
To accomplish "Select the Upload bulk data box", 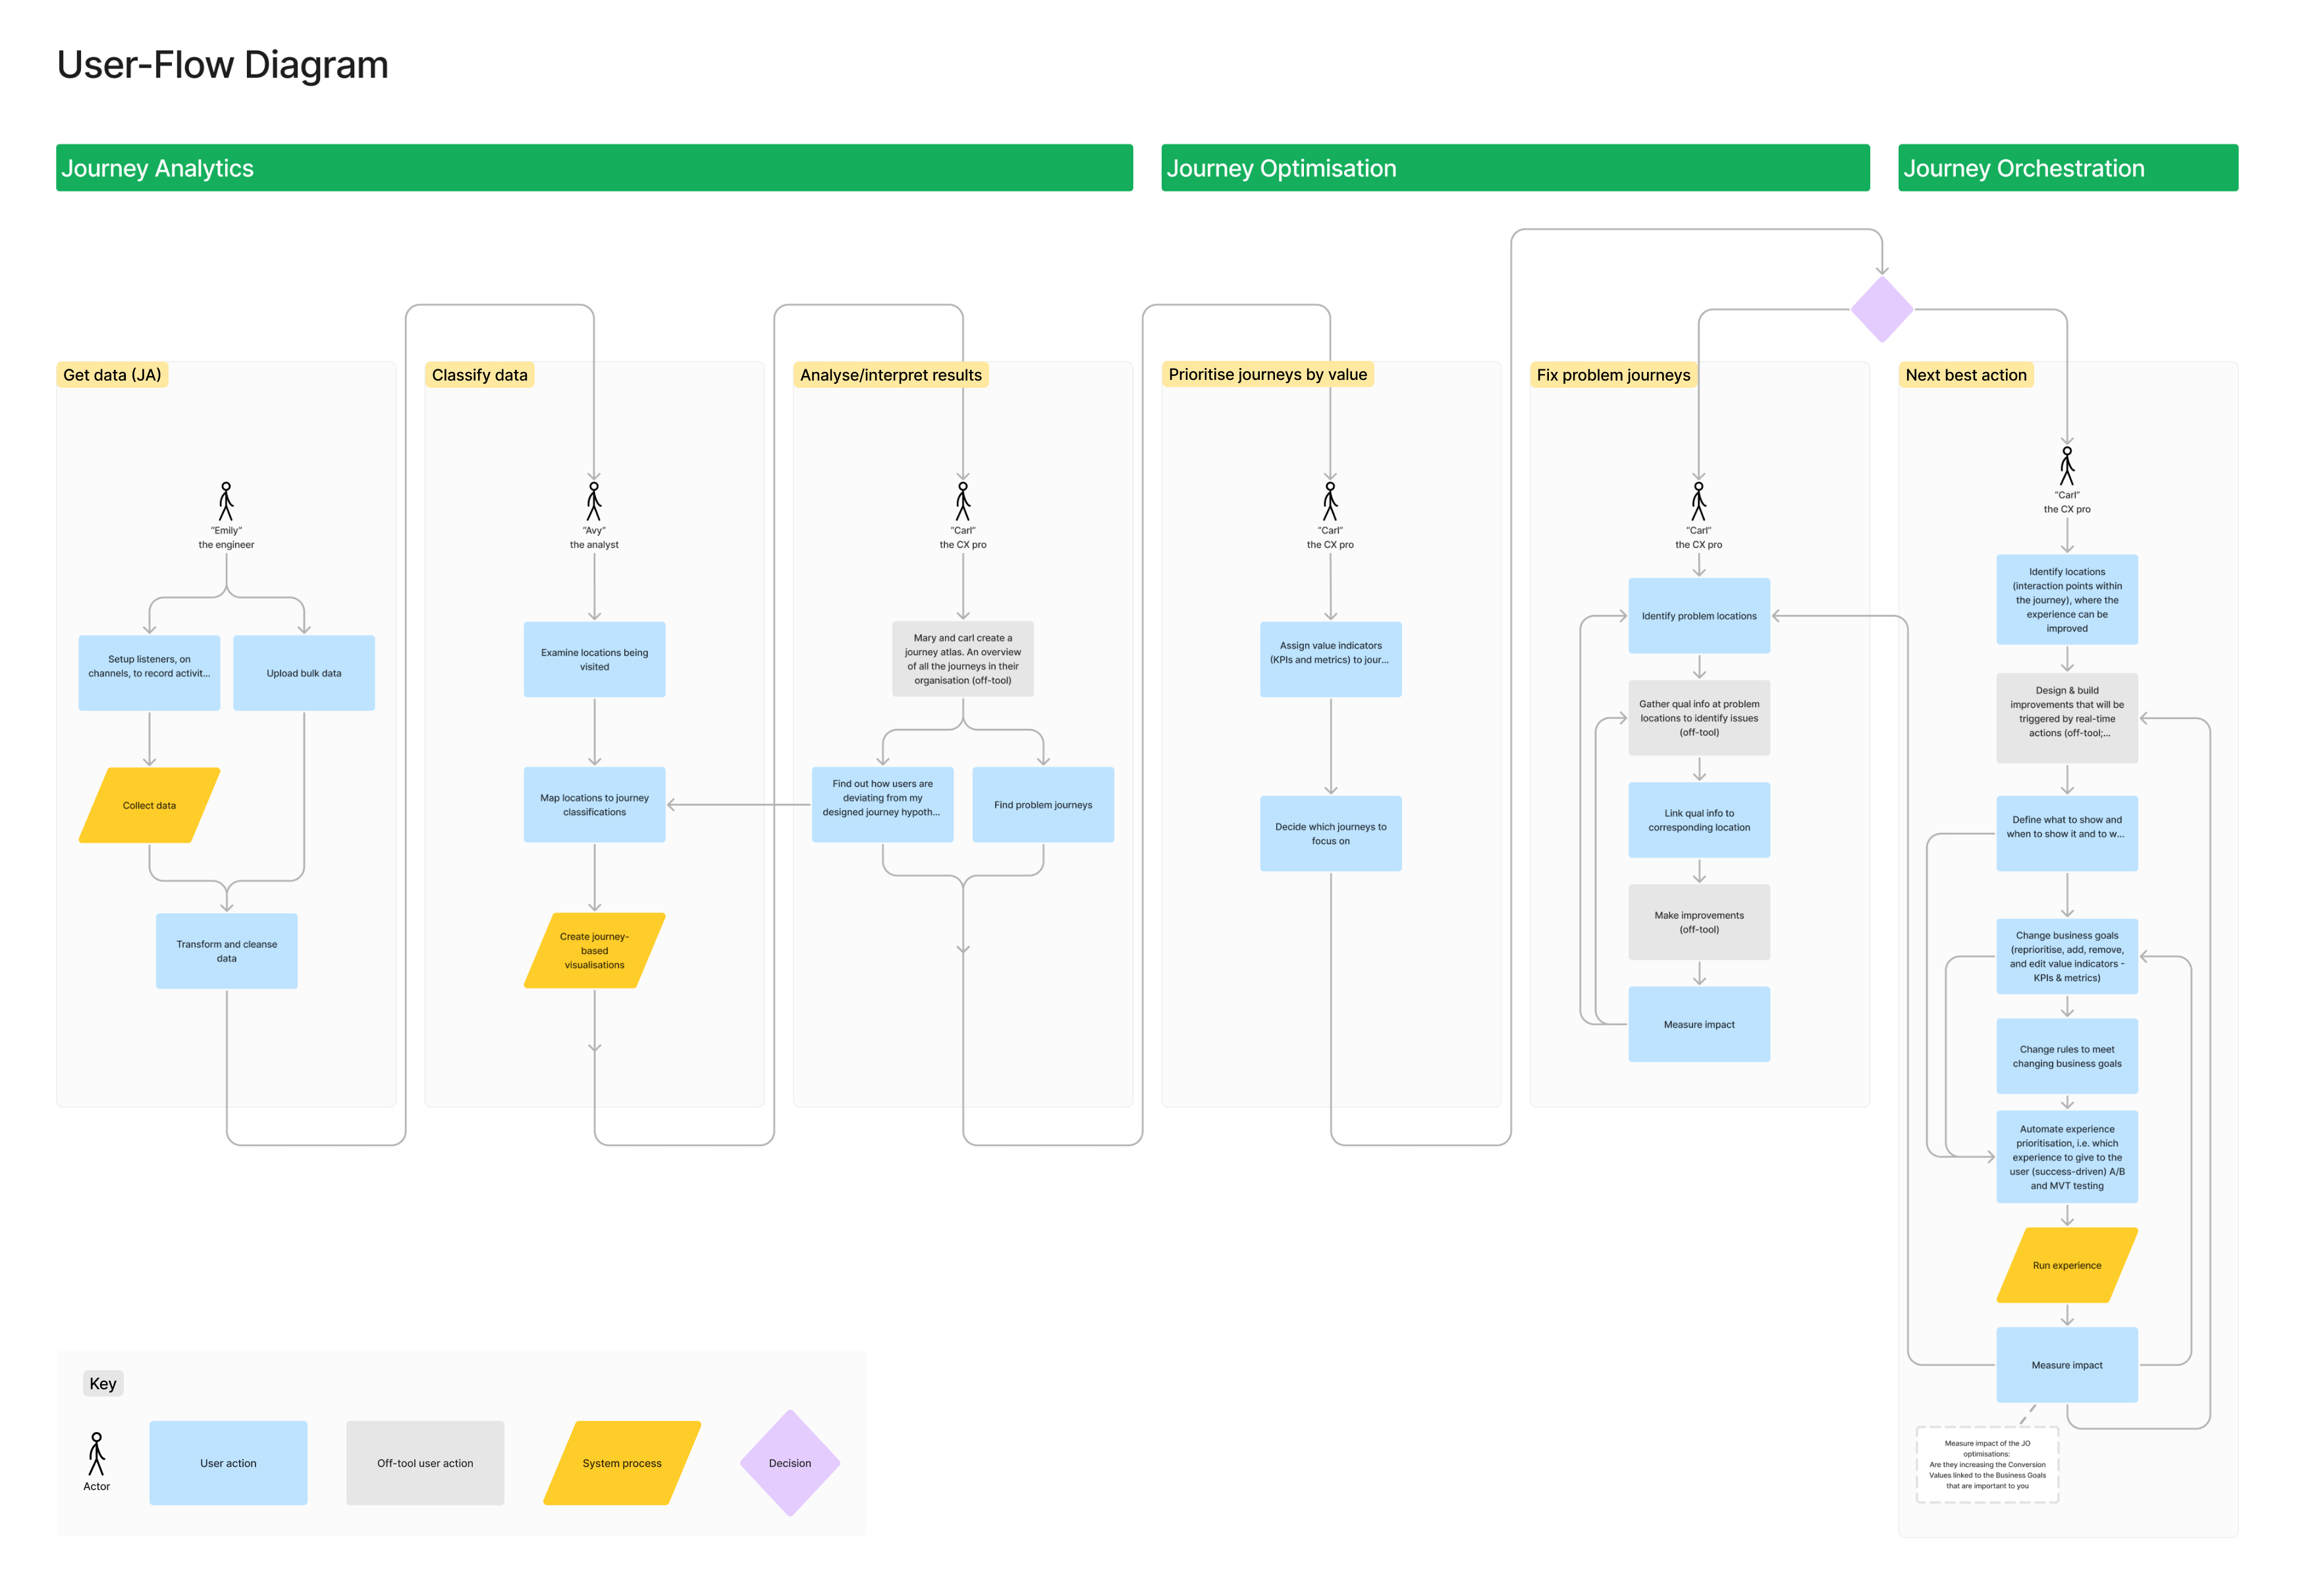I will click(304, 673).
